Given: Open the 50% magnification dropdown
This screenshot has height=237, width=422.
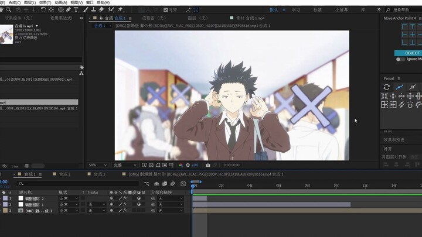Looking at the screenshot, I should point(97,165).
